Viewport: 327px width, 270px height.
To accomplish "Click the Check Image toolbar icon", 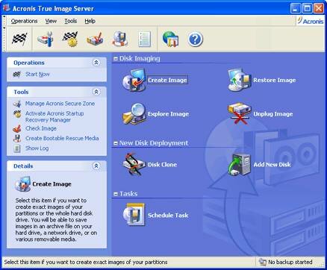I will point(95,39).
